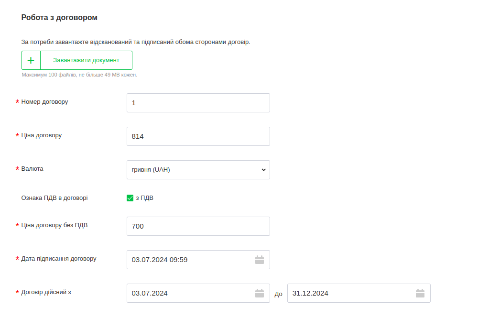Click the 'Ознака ПДВ в договорі' label
Screen dimensions: 489x330
click(x=54, y=198)
